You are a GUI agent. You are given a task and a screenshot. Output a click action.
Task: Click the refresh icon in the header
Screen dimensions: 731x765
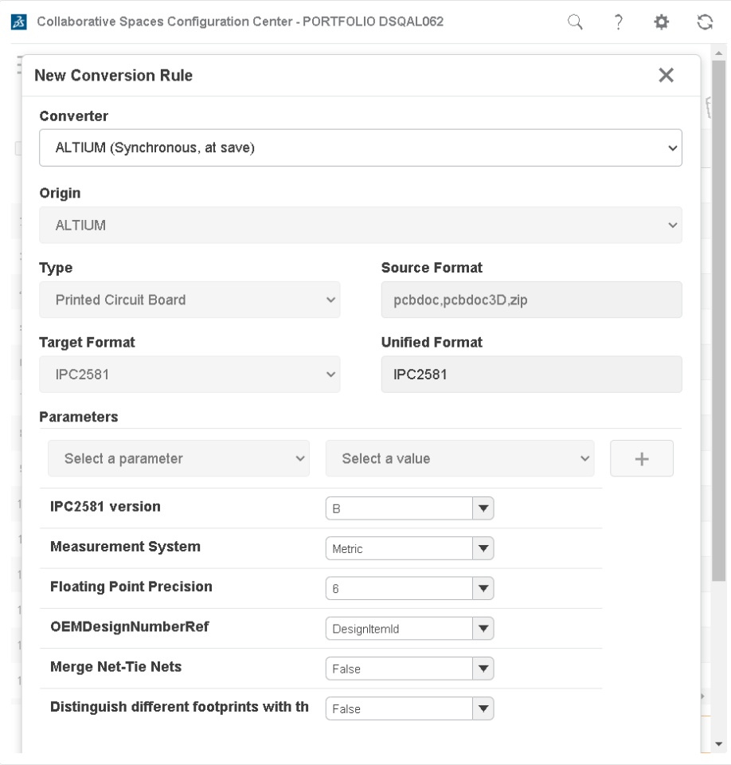[704, 22]
